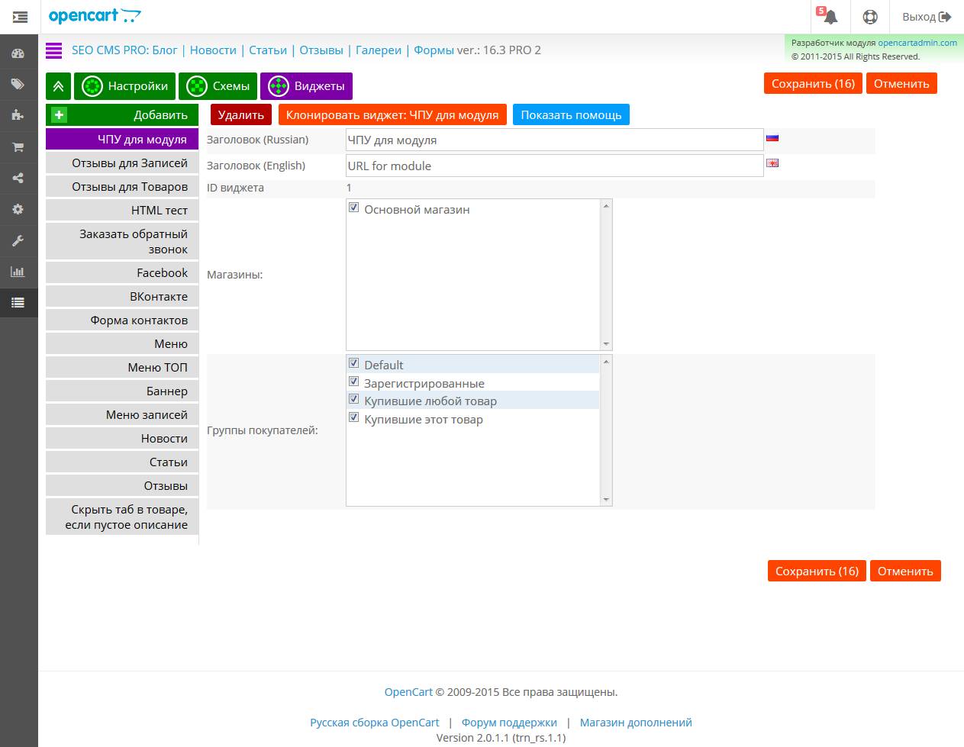964x747 pixels.
Task: Click the green plus icon beside Добавить
Action: point(59,115)
